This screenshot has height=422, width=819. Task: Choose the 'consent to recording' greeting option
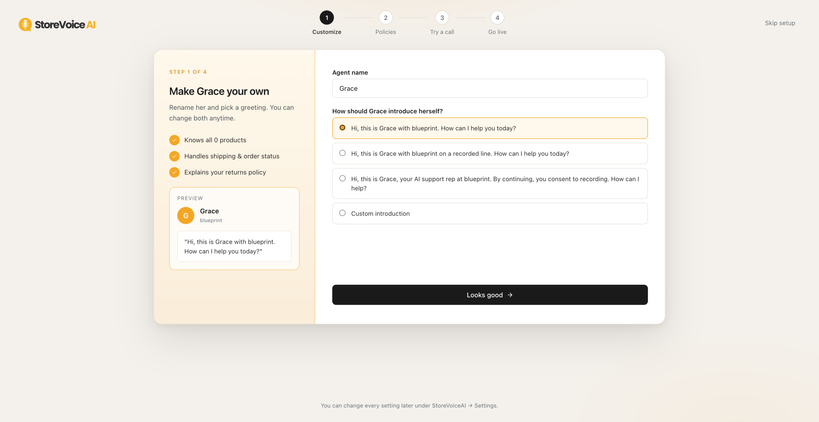[490, 183]
